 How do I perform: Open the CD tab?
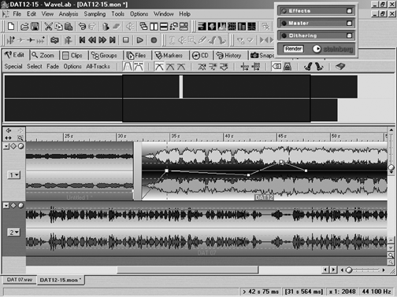[x=200, y=56]
